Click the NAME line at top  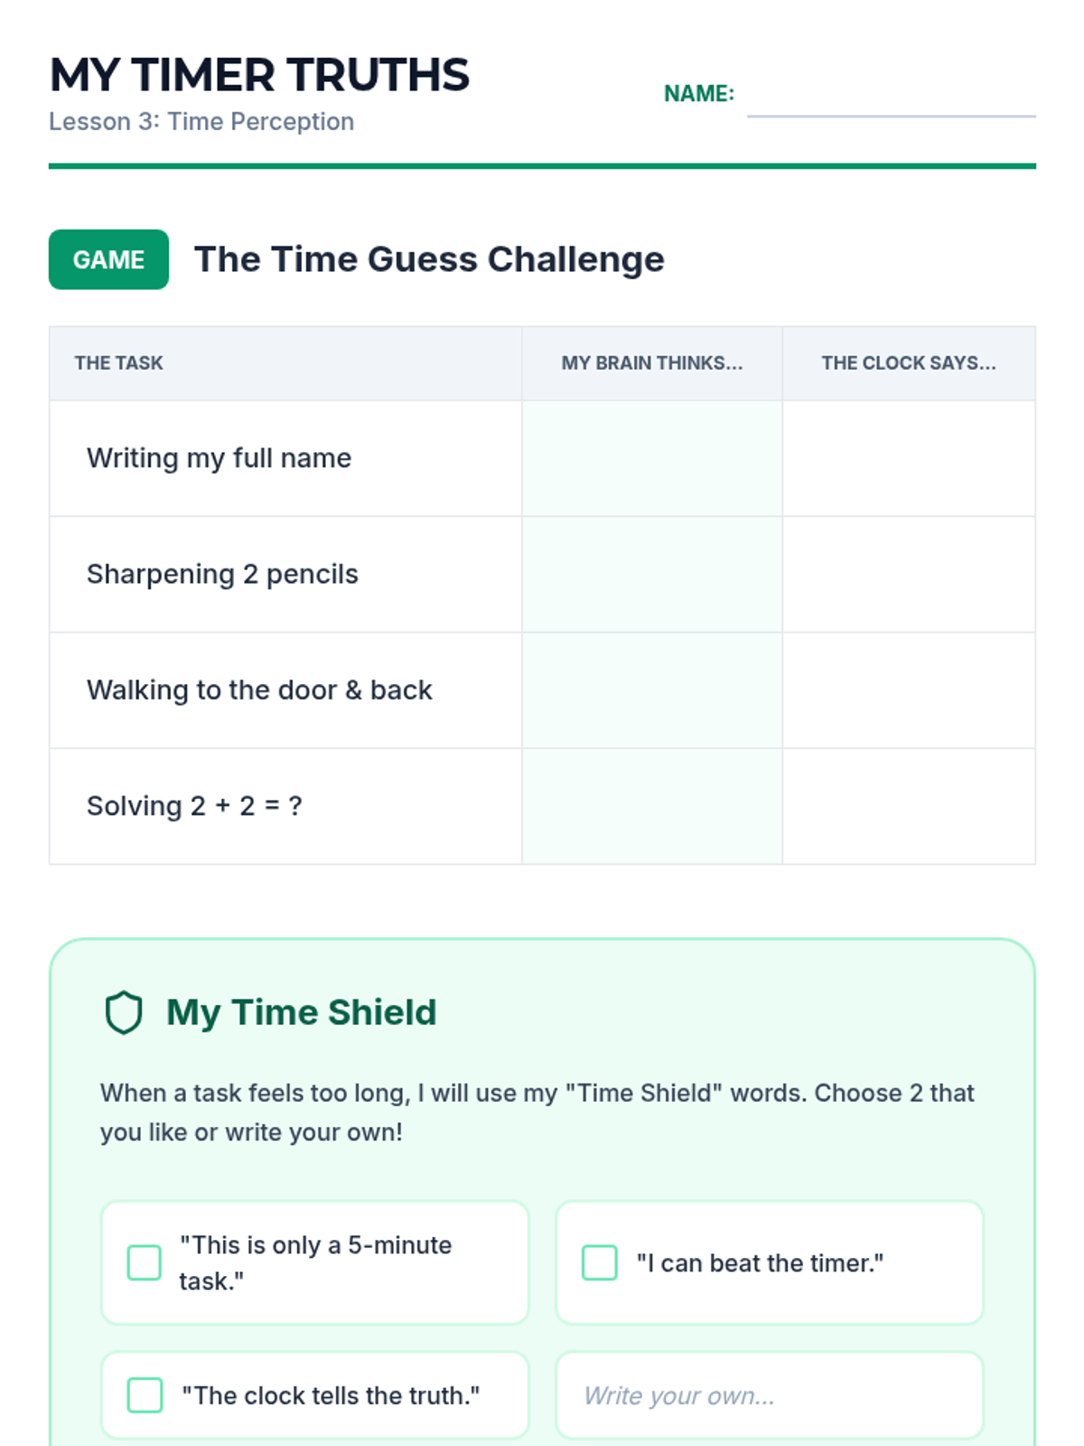click(891, 99)
